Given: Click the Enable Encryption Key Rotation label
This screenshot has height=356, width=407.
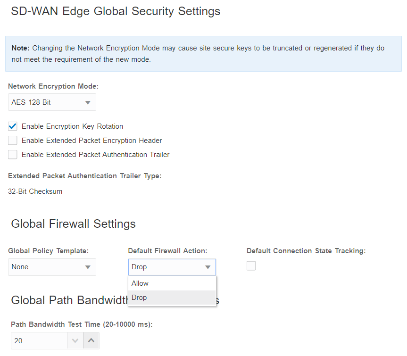Looking at the screenshot, I should [x=72, y=126].
